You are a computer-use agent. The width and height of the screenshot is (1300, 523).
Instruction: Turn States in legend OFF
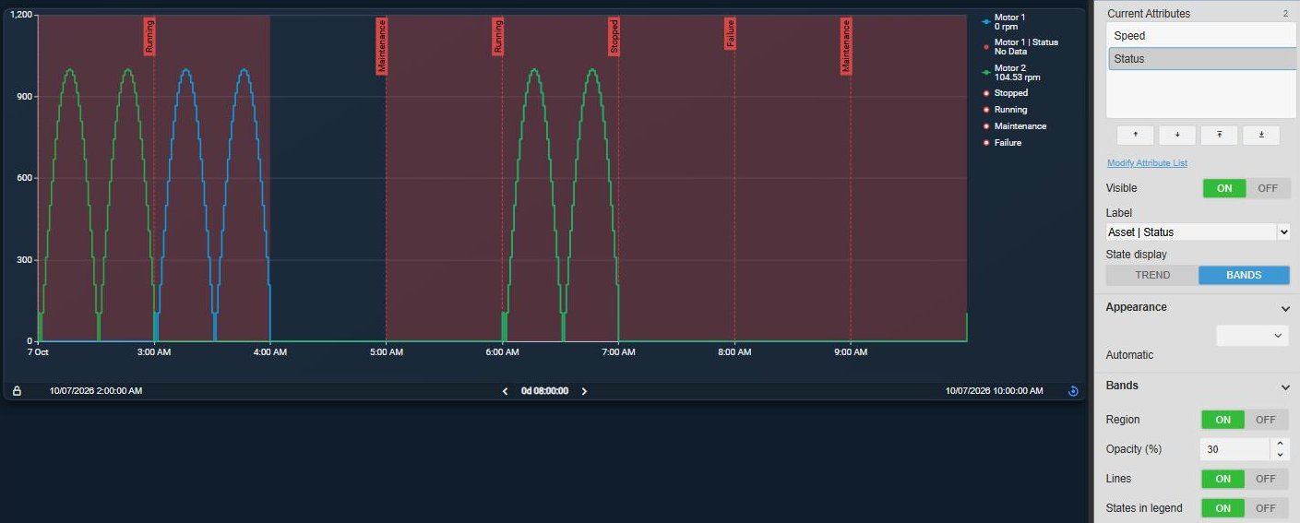(x=1266, y=508)
